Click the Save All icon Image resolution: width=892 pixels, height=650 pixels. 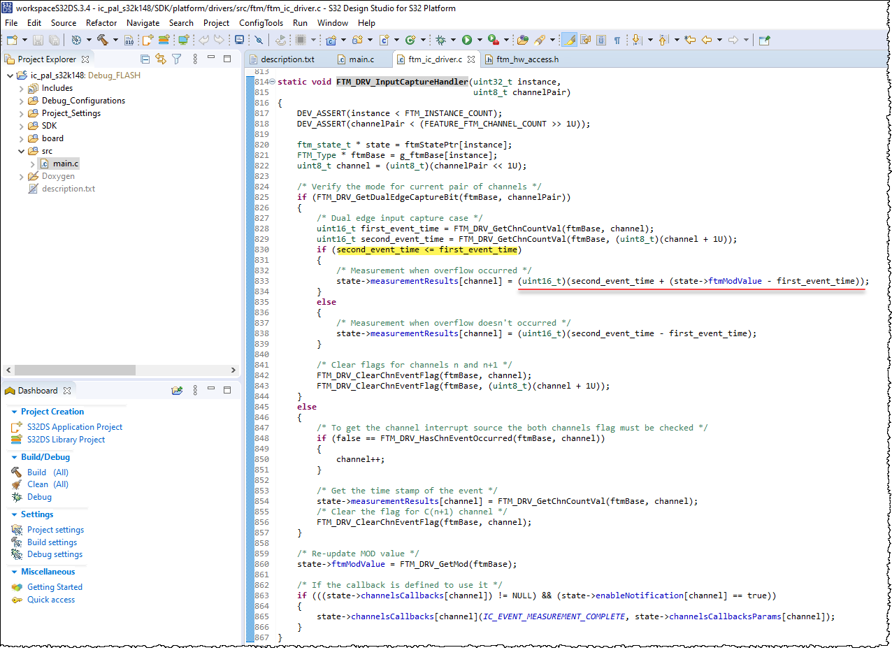54,40
